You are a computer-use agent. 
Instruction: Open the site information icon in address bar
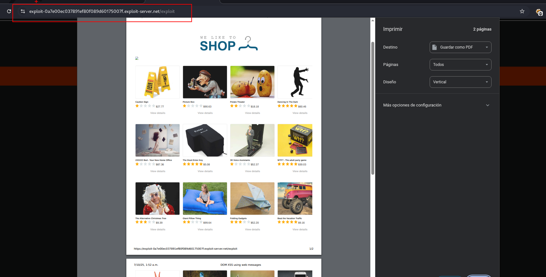click(x=23, y=11)
